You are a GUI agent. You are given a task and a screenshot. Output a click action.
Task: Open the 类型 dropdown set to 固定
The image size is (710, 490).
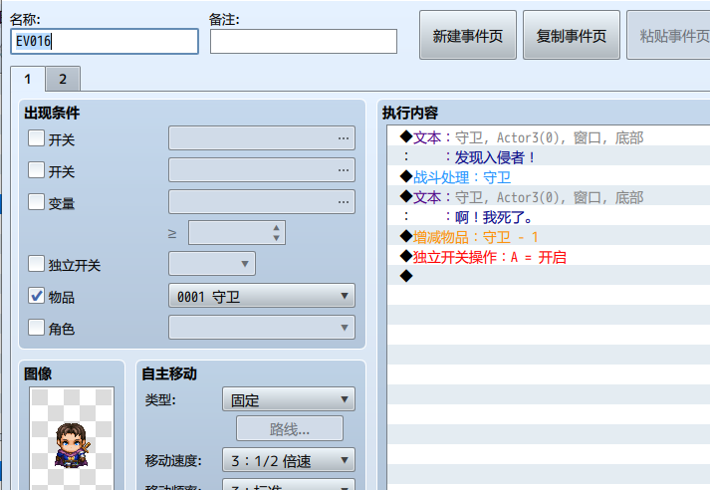(x=289, y=399)
